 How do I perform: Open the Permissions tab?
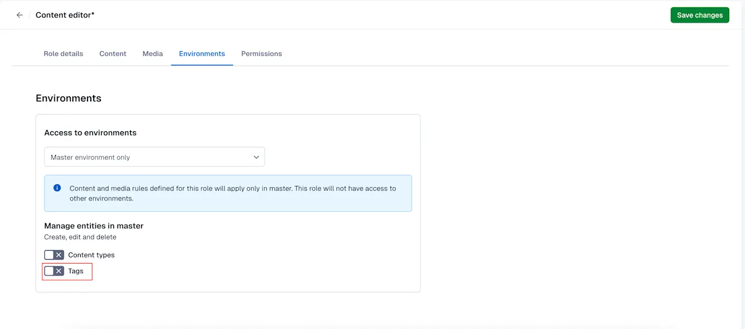pos(261,54)
